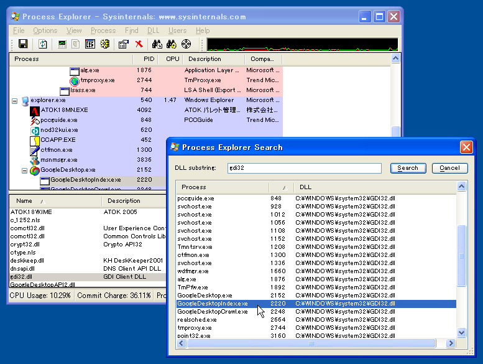Click main process list scroll up arrow
Screen dimensions: 483x364
[396, 58]
